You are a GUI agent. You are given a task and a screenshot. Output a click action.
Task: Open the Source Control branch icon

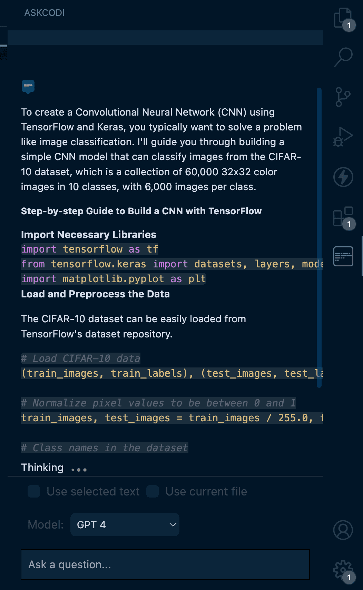(x=343, y=97)
